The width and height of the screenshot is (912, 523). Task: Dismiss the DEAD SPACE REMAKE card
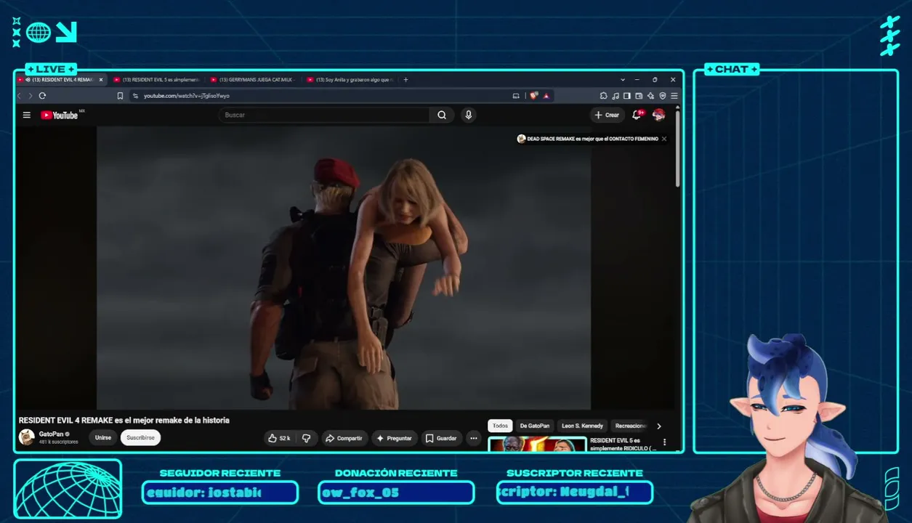coord(664,139)
